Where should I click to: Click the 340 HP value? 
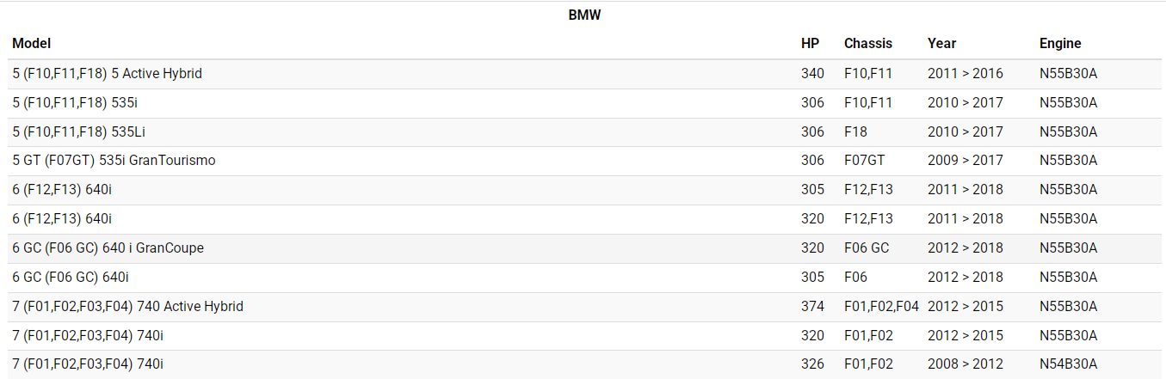(811, 74)
